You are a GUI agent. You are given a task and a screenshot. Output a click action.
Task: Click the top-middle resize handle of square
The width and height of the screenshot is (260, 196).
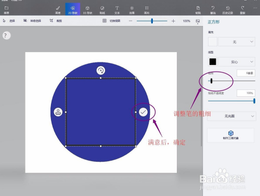101,78
